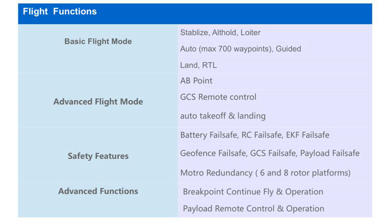
Task: Select the Advanced Flight Mode label
Action: click(98, 102)
